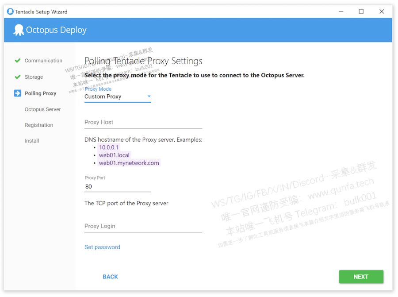Select the Install step
398x297 pixels.
32,141
